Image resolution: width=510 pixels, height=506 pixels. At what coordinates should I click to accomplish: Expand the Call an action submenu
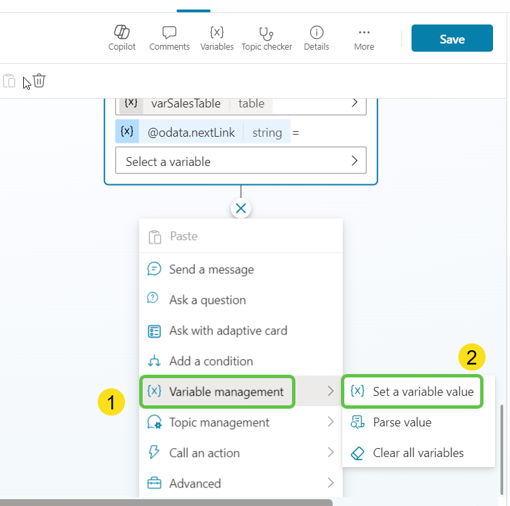(x=240, y=453)
